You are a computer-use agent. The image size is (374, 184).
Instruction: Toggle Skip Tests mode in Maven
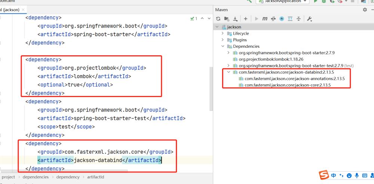click(282, 19)
